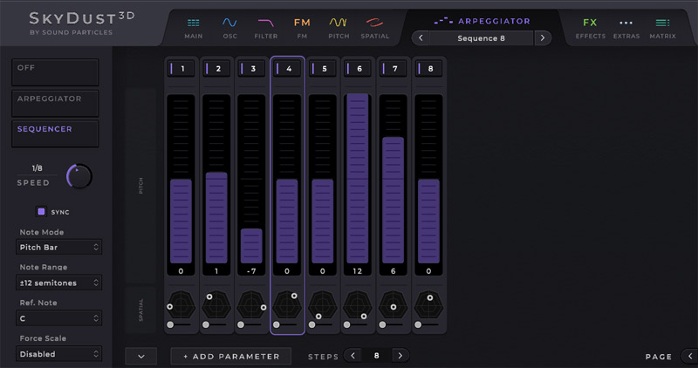The width and height of the screenshot is (698, 368).
Task: Click the pitch bar of step 3
Action: (x=251, y=245)
